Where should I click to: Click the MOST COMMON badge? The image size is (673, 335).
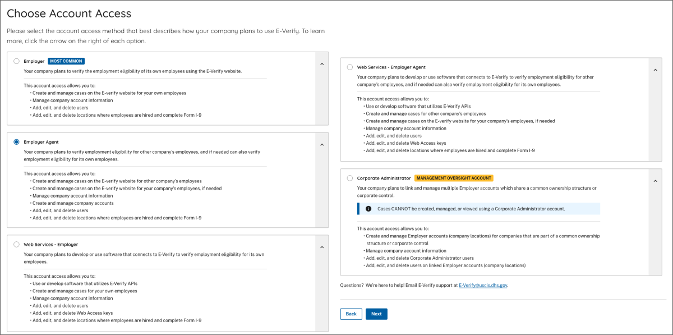[x=66, y=61]
